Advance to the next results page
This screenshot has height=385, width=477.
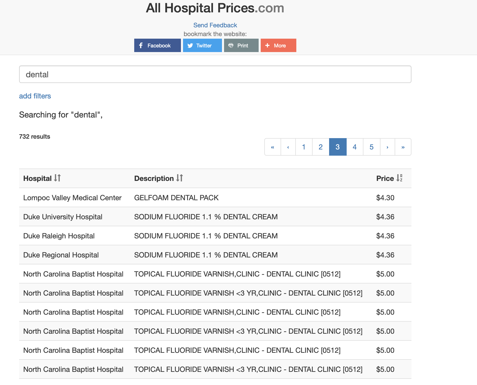[387, 147]
